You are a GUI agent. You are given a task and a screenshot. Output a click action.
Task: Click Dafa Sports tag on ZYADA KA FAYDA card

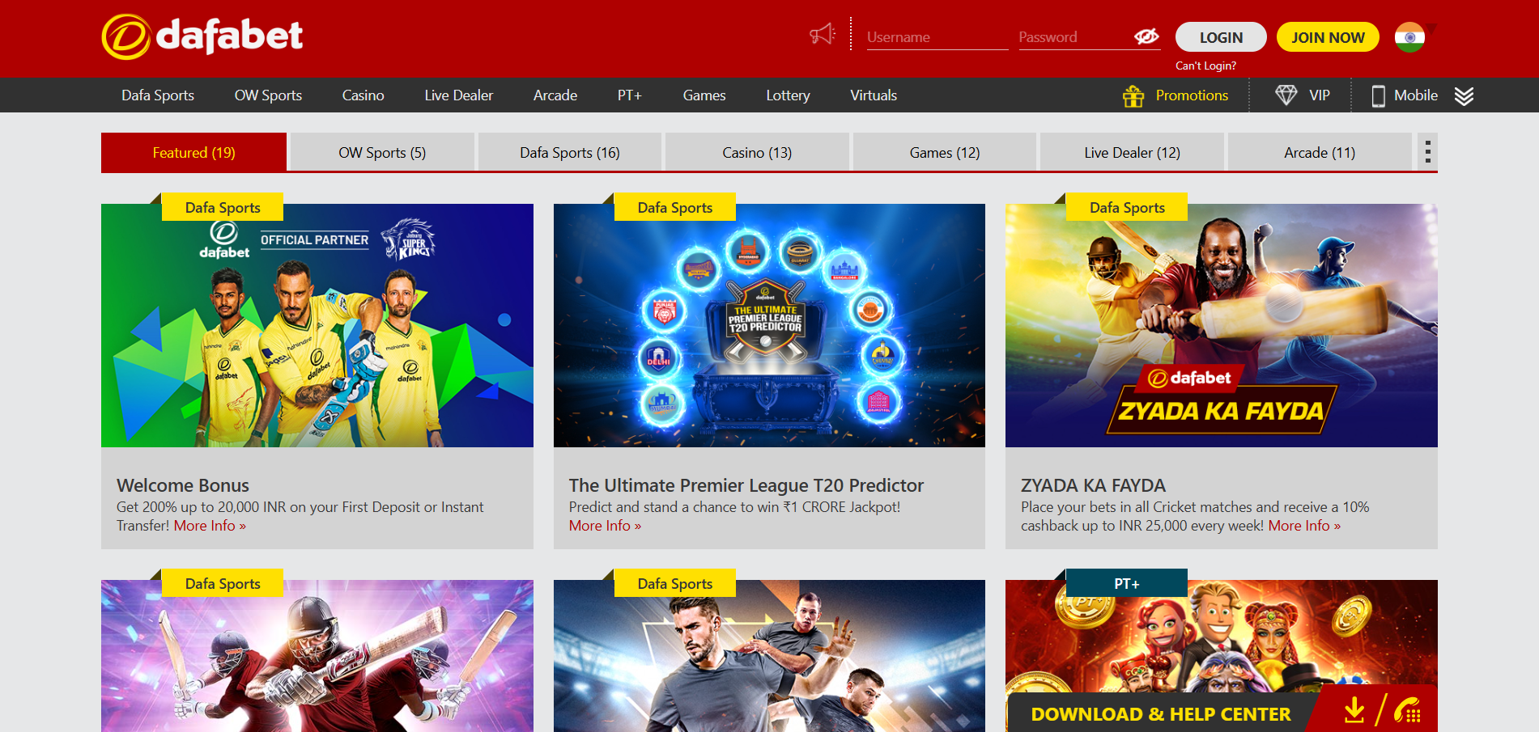1127,207
